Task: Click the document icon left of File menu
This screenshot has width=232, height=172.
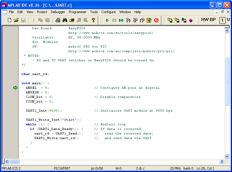Action: [x=5, y=12]
